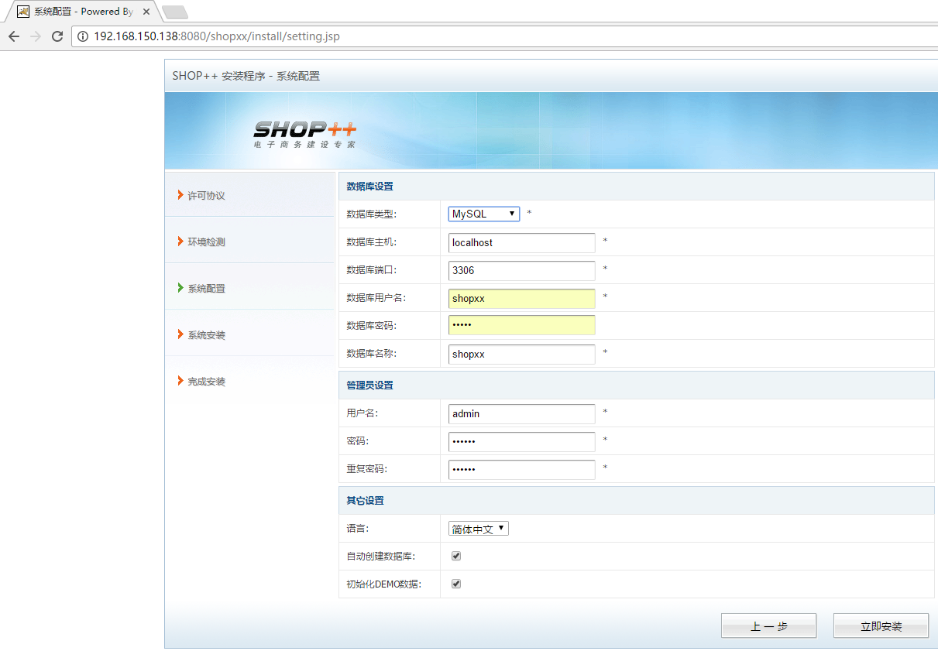Open the 语言 简体中文 dropdown
Screen dimensions: 938x651
[x=479, y=529]
